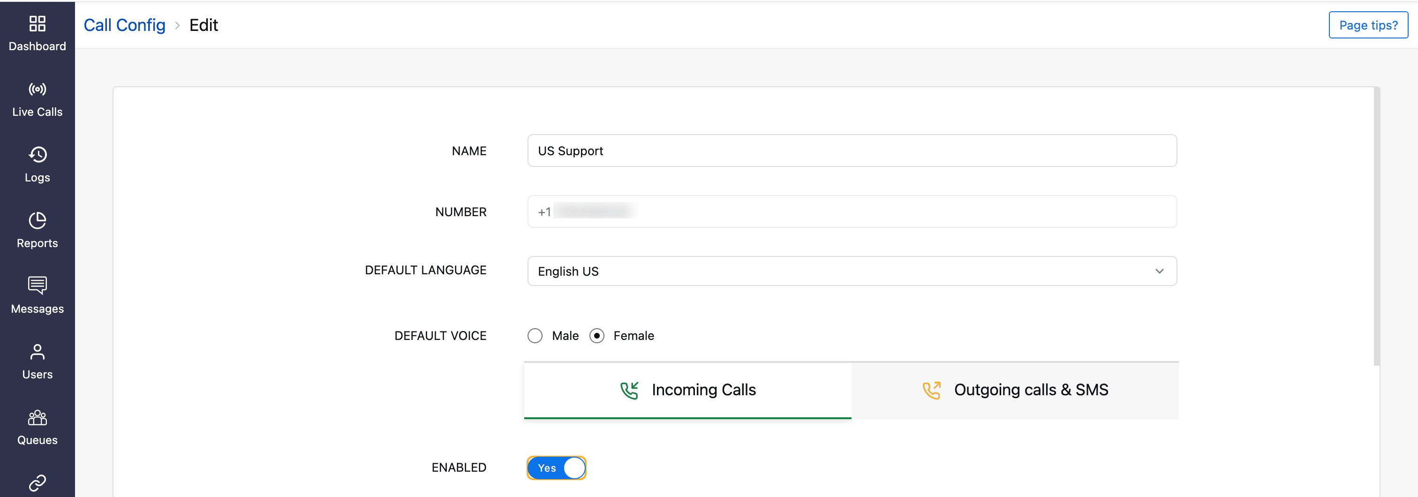The width and height of the screenshot is (1418, 497).
Task: Click the Page tips? button
Action: (1368, 25)
